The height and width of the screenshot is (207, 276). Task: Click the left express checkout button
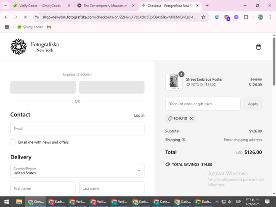tap(43, 87)
